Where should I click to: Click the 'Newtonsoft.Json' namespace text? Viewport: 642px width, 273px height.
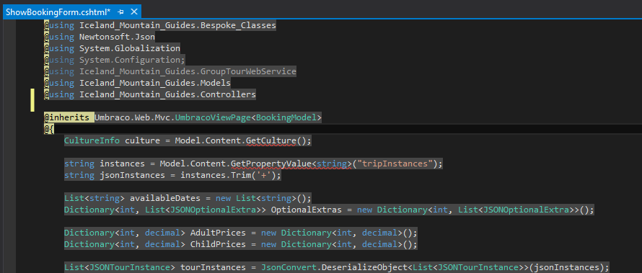click(x=117, y=37)
